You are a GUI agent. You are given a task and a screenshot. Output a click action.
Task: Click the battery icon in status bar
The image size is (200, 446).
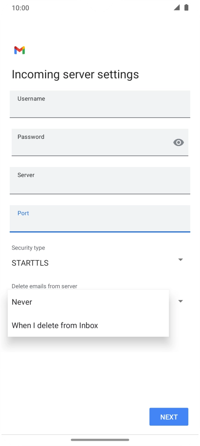[187, 8]
